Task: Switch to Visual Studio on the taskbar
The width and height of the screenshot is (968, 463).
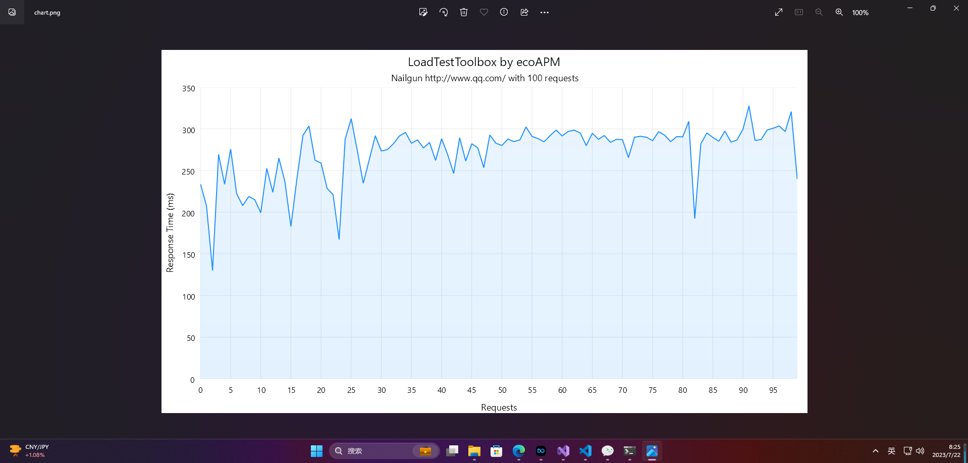Action: [x=563, y=451]
